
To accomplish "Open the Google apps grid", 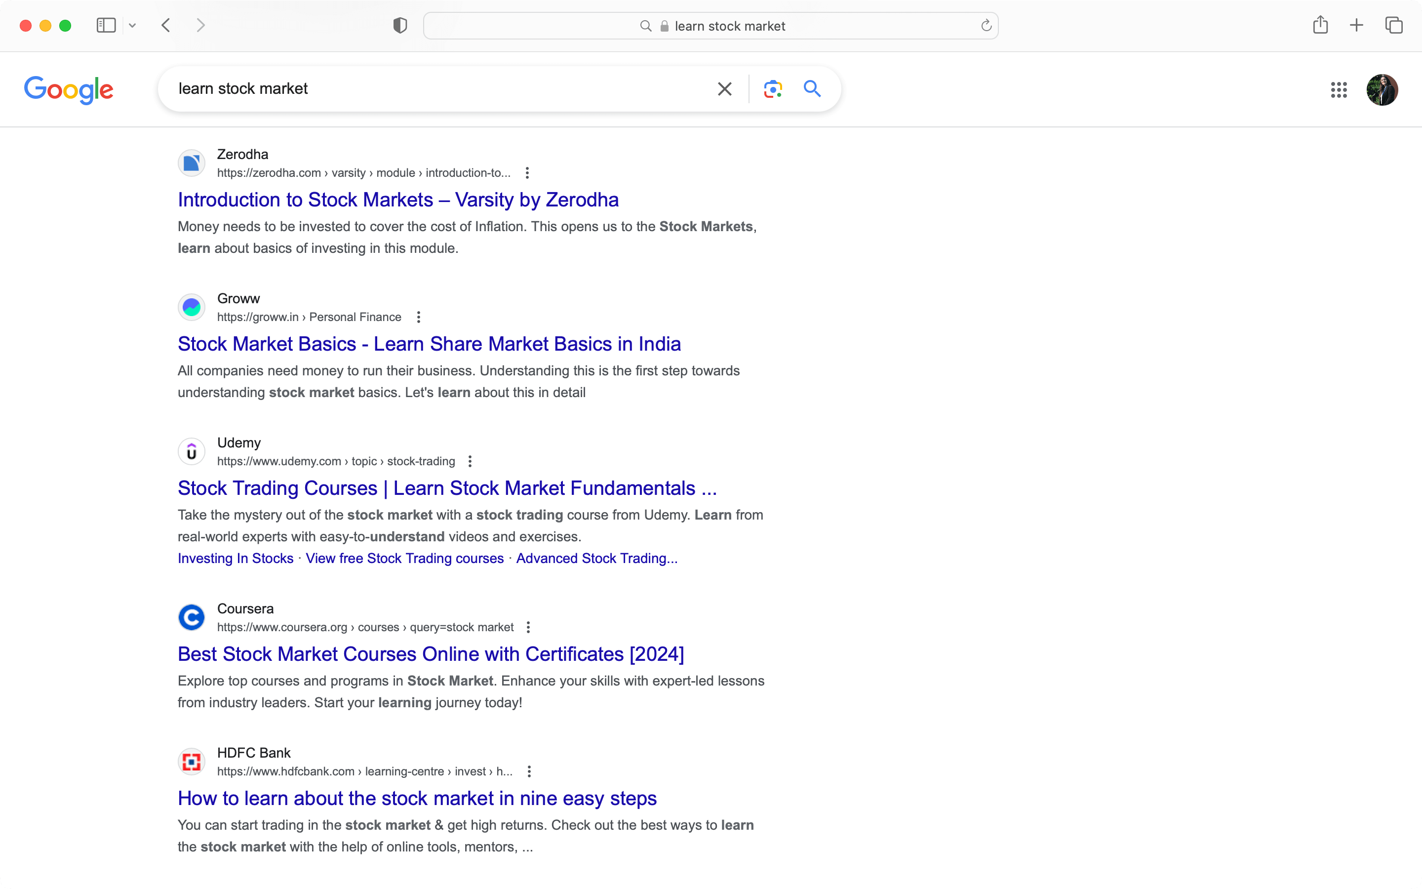I will [1339, 89].
